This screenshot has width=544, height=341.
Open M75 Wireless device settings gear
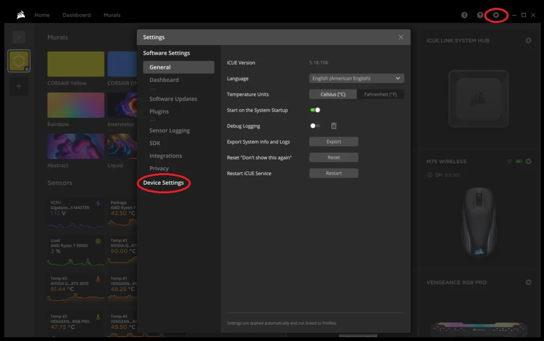point(528,161)
